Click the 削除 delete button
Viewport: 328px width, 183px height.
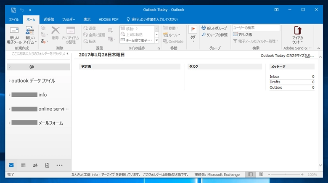[56, 33]
